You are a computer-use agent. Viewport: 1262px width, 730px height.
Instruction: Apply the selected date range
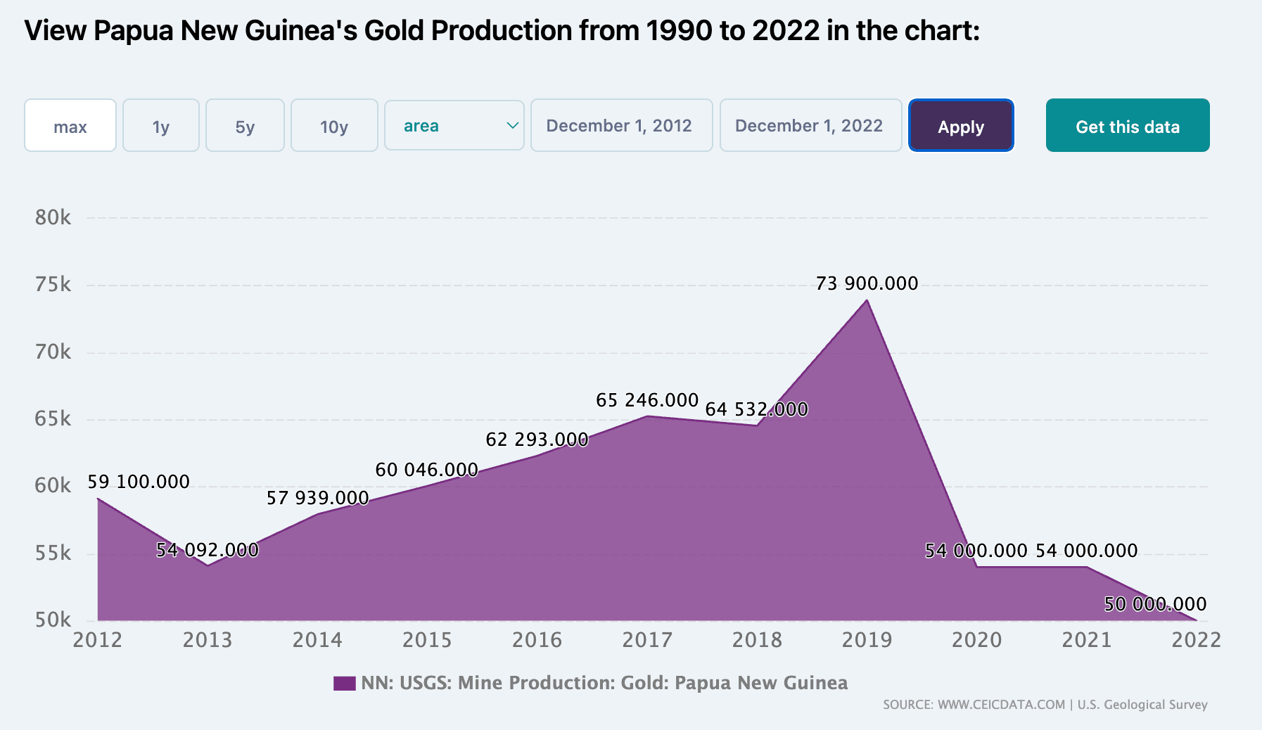point(961,125)
